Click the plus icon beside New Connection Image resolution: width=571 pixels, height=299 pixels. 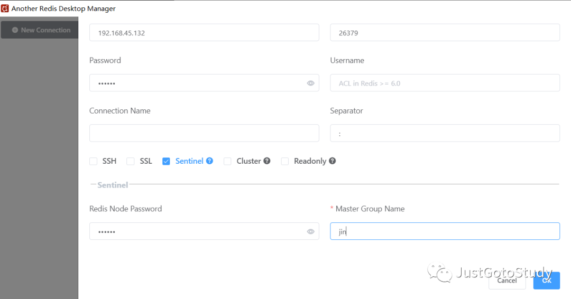[x=15, y=30]
